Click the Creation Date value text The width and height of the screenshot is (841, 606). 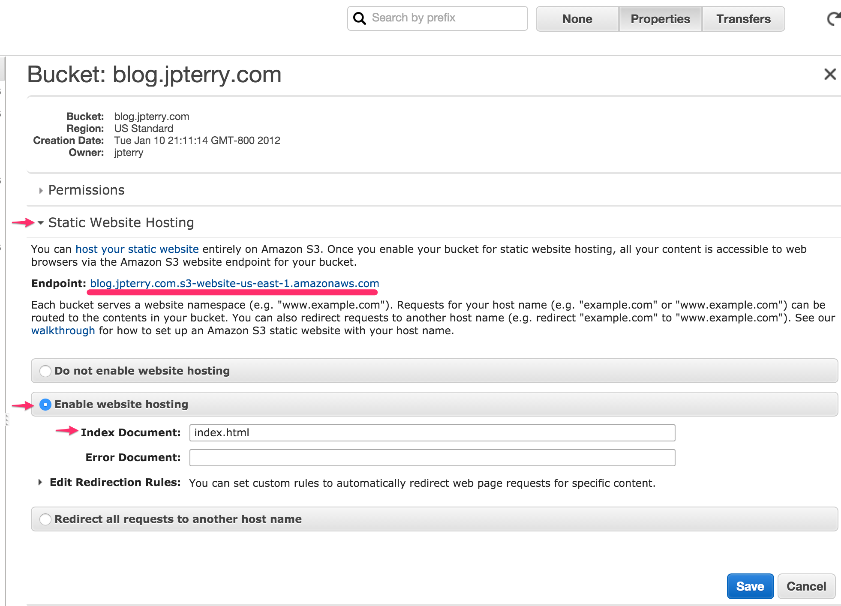point(197,141)
